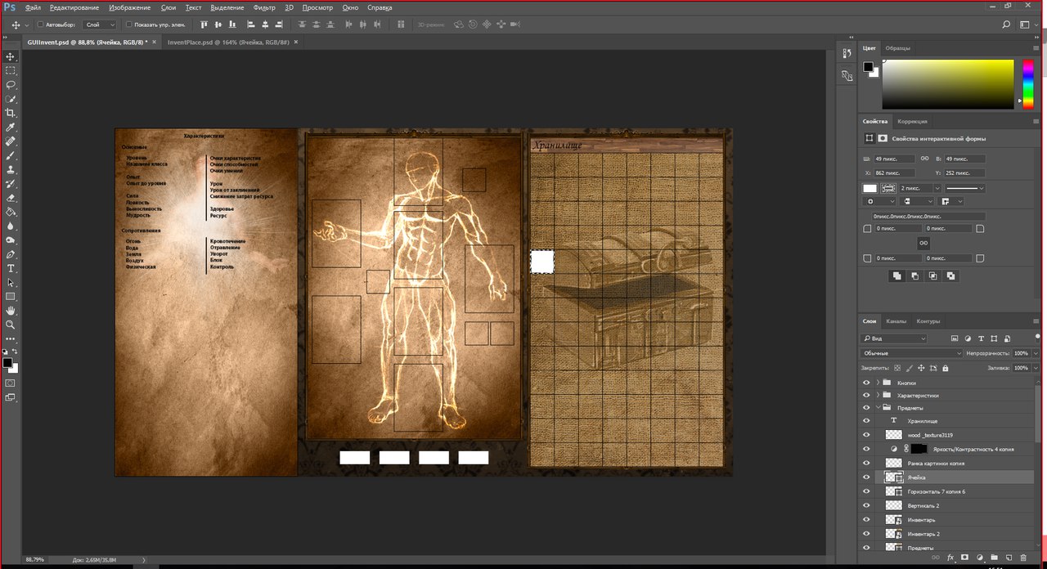Click the layer style fx icon

pyautogui.click(x=950, y=557)
